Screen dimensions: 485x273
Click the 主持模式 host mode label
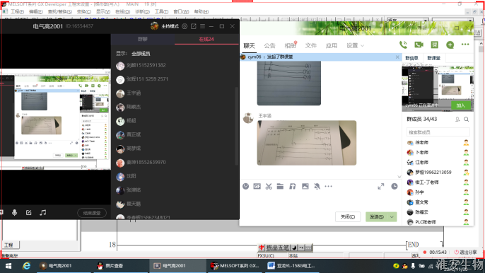coord(170,26)
